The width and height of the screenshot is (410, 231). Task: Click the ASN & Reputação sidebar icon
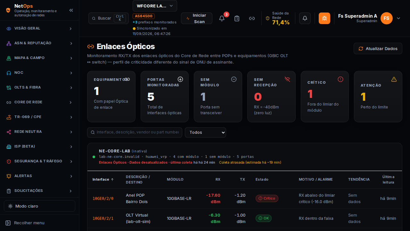pos(9,43)
